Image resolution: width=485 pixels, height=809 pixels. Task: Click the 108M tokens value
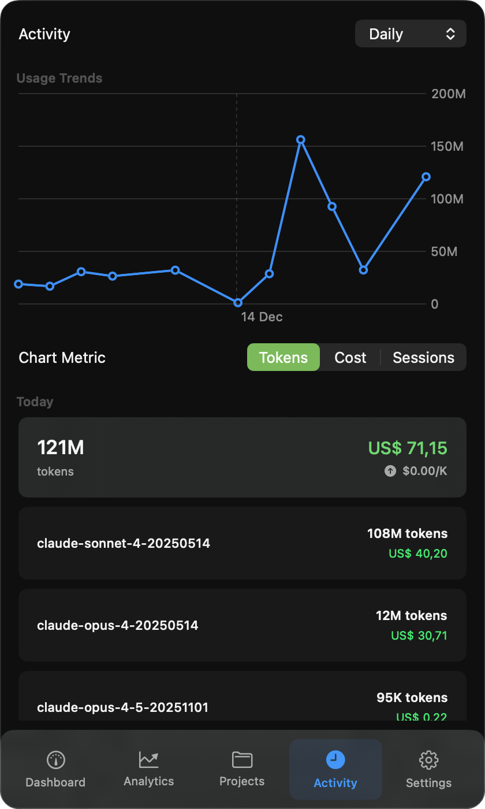click(407, 533)
